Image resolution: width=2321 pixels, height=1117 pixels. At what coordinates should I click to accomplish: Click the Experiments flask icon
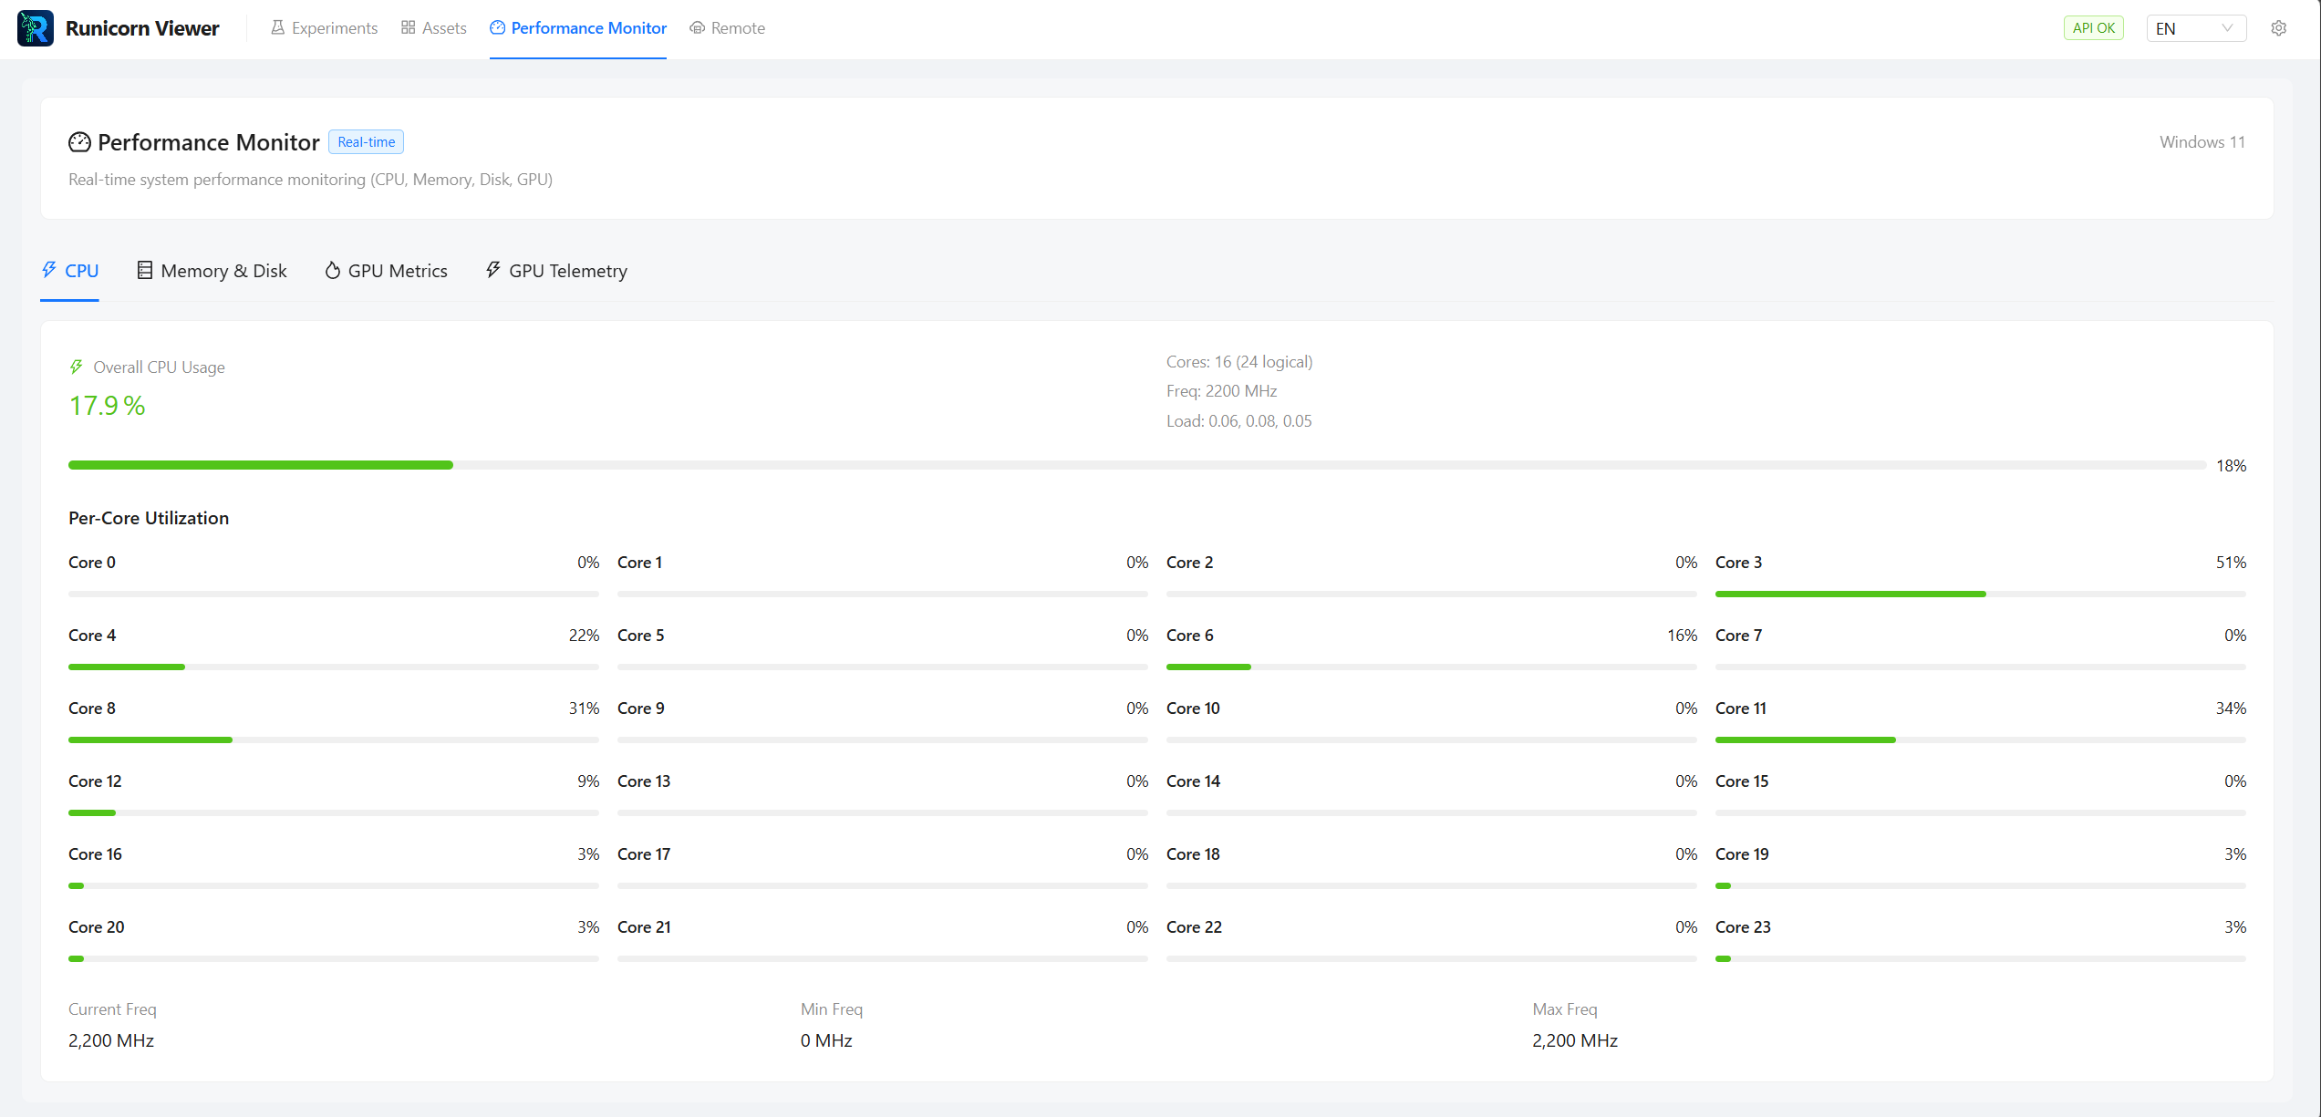(277, 28)
